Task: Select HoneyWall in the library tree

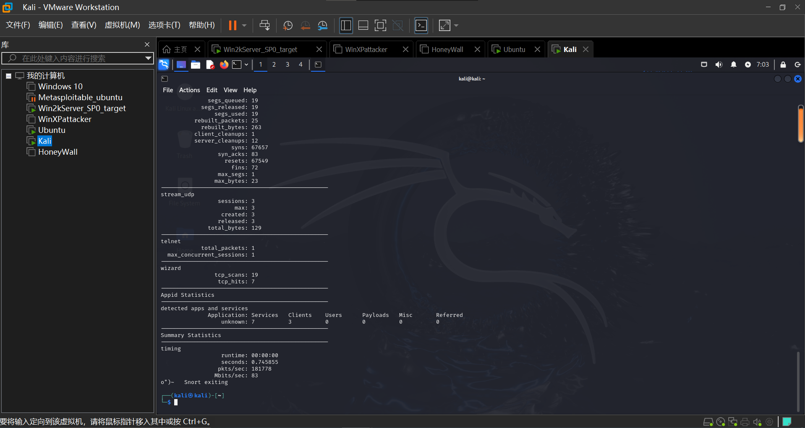Action: pyautogui.click(x=58, y=152)
